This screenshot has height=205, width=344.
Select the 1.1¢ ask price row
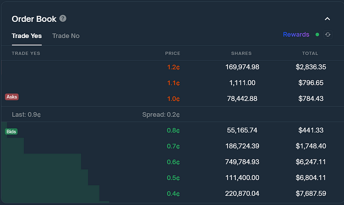click(173, 83)
